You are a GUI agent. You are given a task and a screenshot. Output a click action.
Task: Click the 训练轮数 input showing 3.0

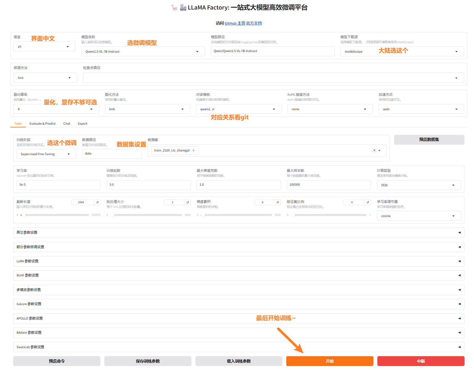coord(149,185)
